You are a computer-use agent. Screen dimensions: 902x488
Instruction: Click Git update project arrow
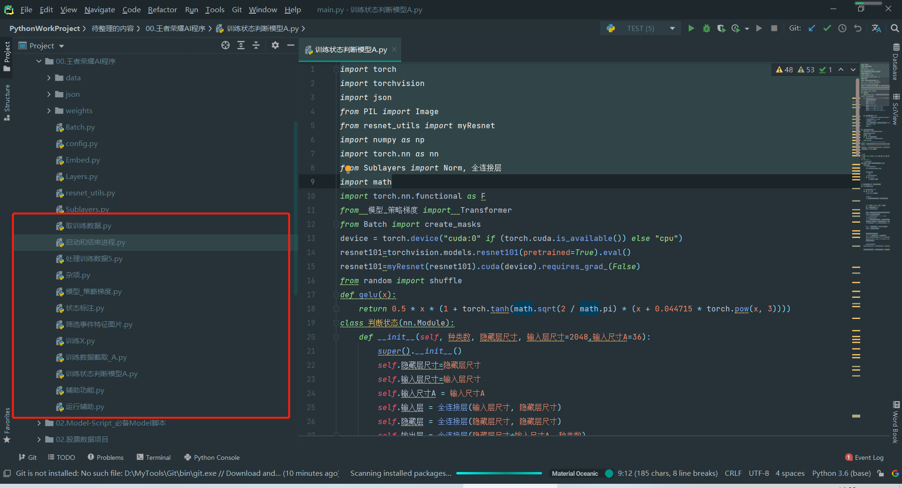(x=812, y=28)
